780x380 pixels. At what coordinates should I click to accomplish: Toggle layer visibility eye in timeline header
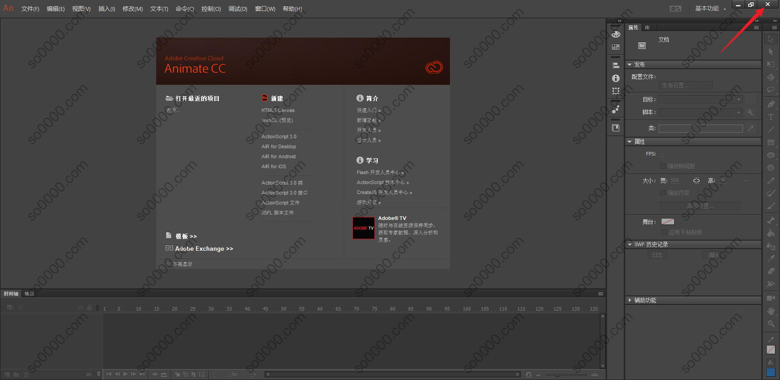click(x=81, y=307)
